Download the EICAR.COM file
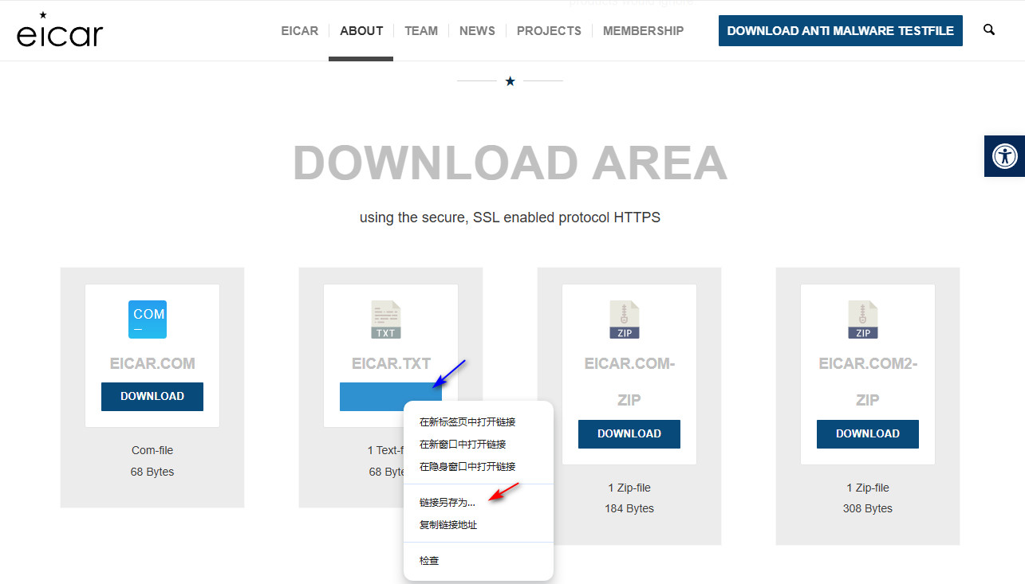This screenshot has height=584, width=1025. click(152, 397)
